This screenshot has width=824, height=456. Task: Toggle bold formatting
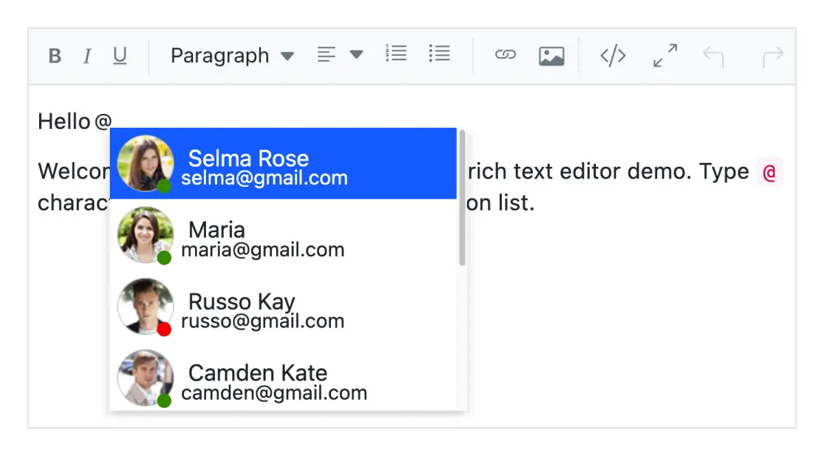click(54, 55)
